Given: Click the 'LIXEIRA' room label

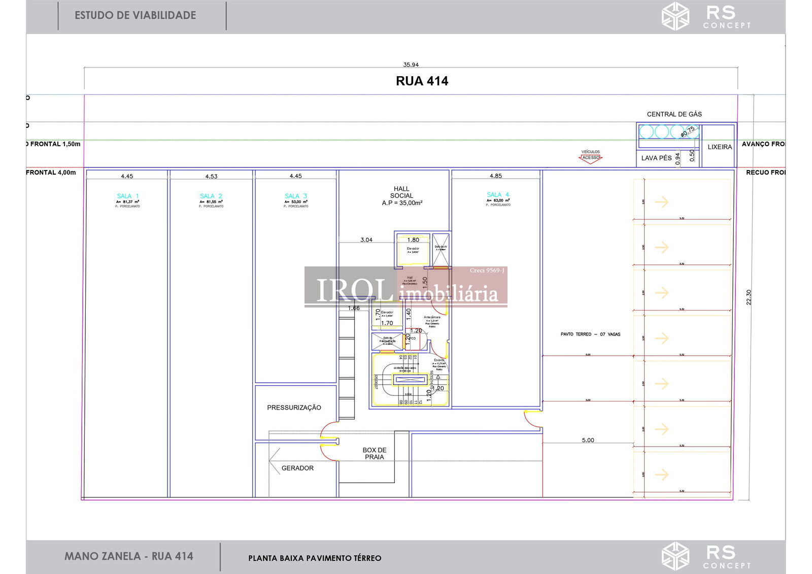Looking at the screenshot, I should click(720, 147).
